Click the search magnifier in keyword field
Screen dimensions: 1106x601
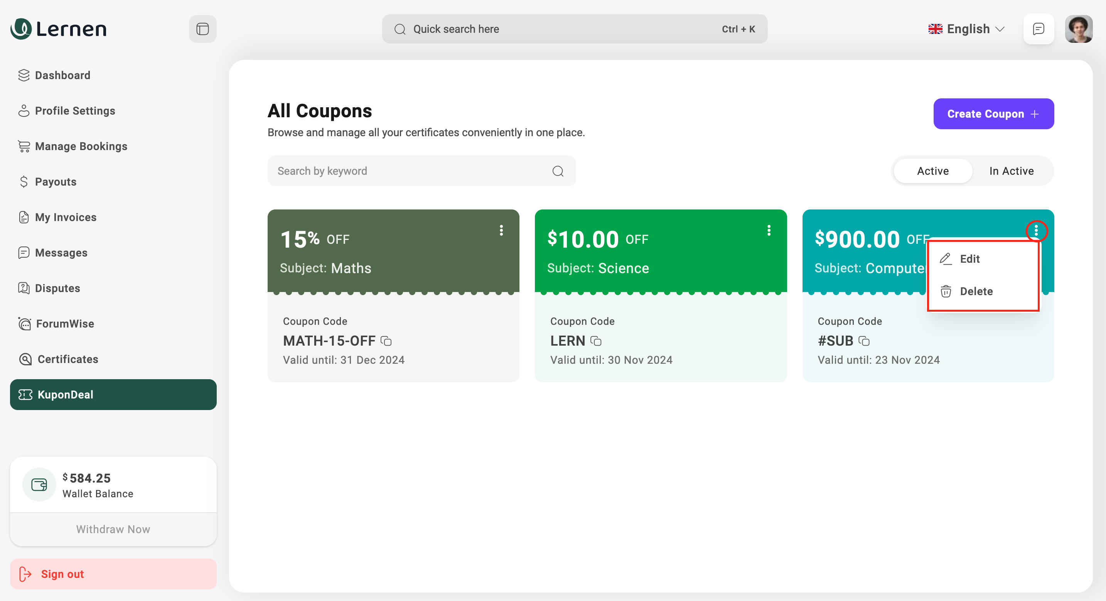pyautogui.click(x=558, y=171)
